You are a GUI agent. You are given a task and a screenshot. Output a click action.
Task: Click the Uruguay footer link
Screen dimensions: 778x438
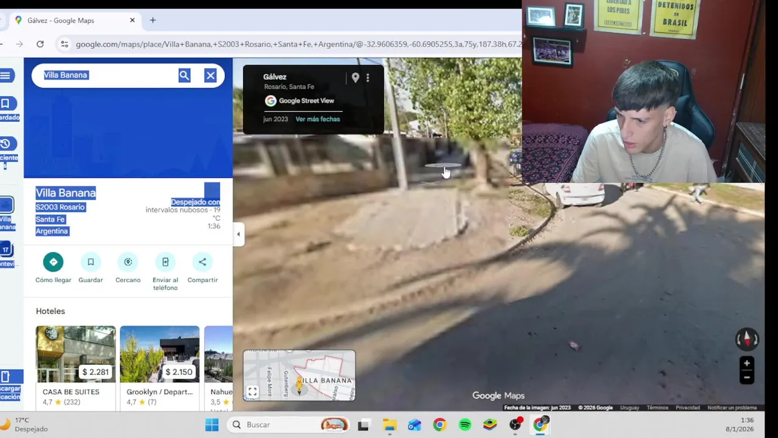coord(629,408)
